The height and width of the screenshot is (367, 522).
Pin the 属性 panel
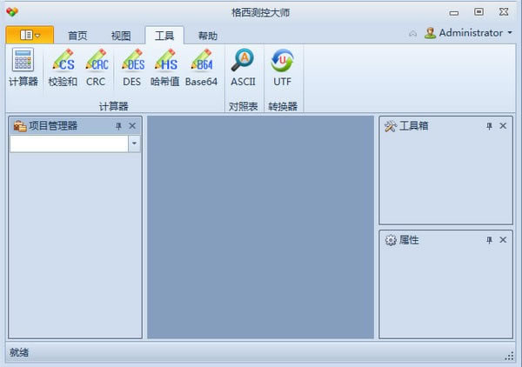489,240
